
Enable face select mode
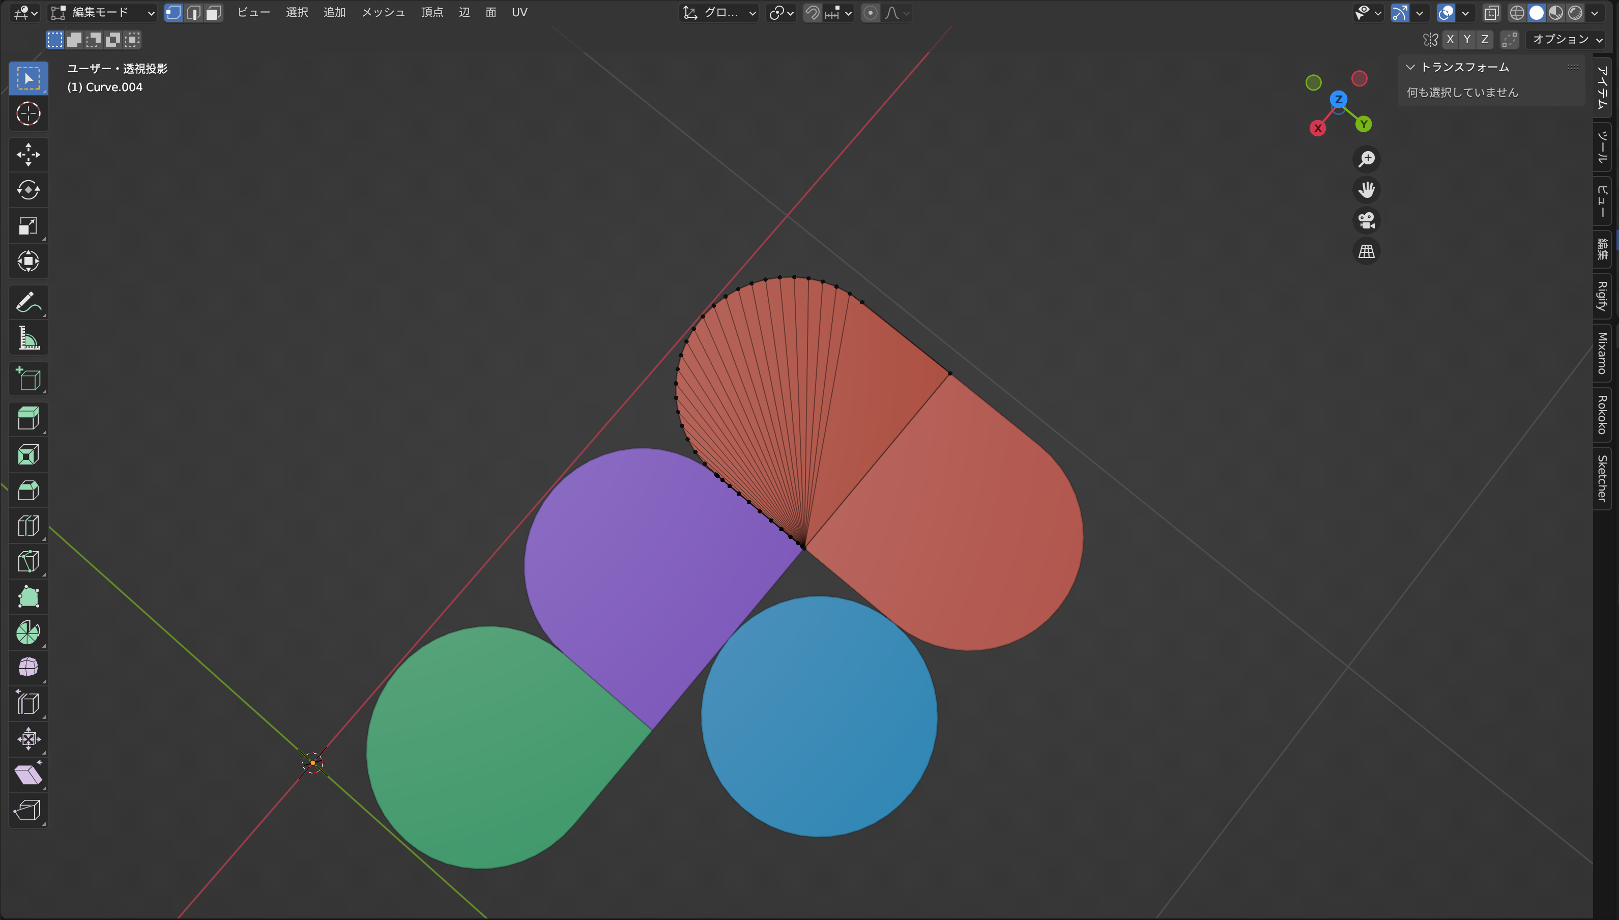[x=214, y=13]
